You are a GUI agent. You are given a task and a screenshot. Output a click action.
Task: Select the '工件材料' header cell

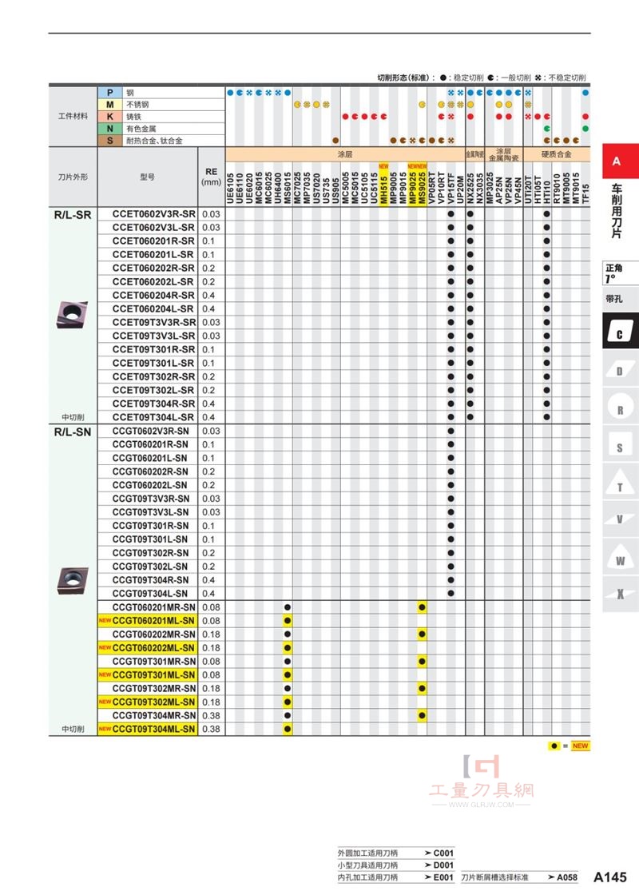[x=73, y=117]
